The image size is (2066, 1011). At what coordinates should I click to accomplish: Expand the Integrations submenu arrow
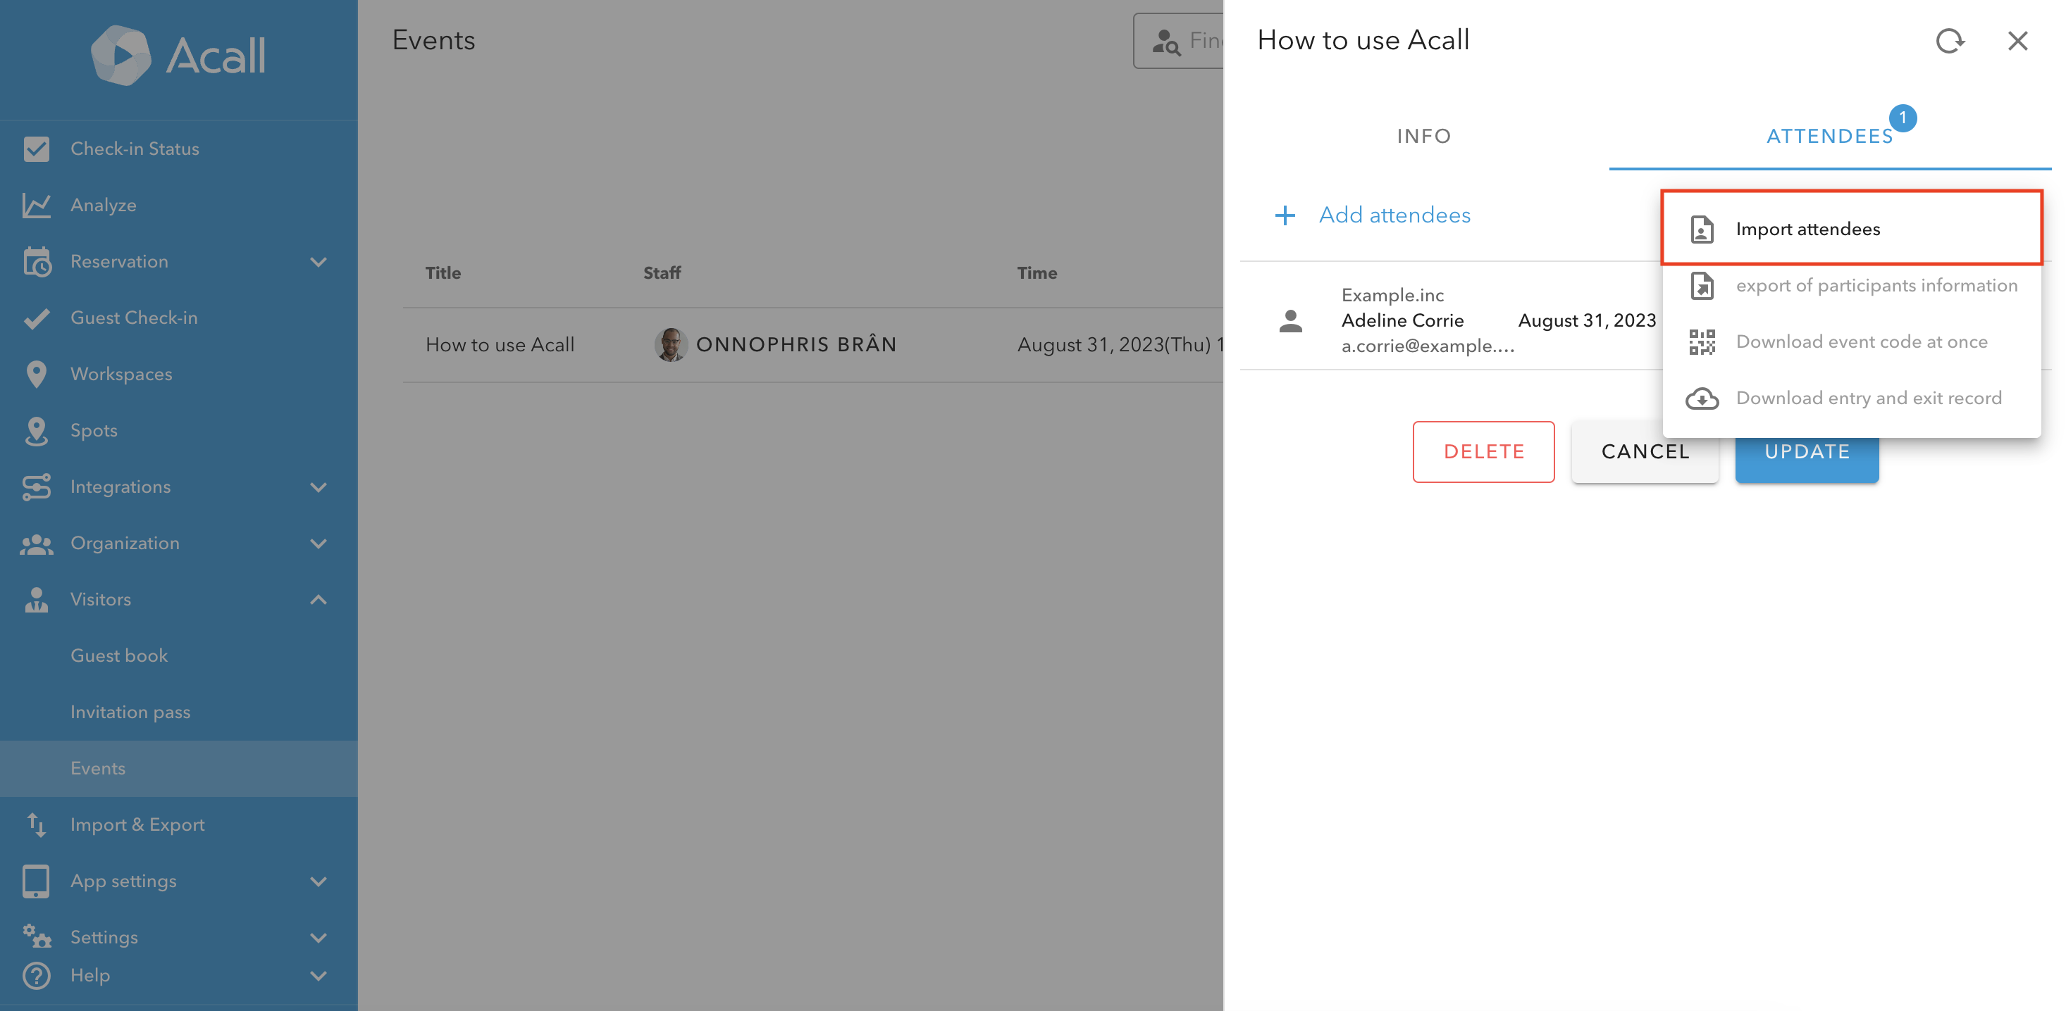pos(318,487)
